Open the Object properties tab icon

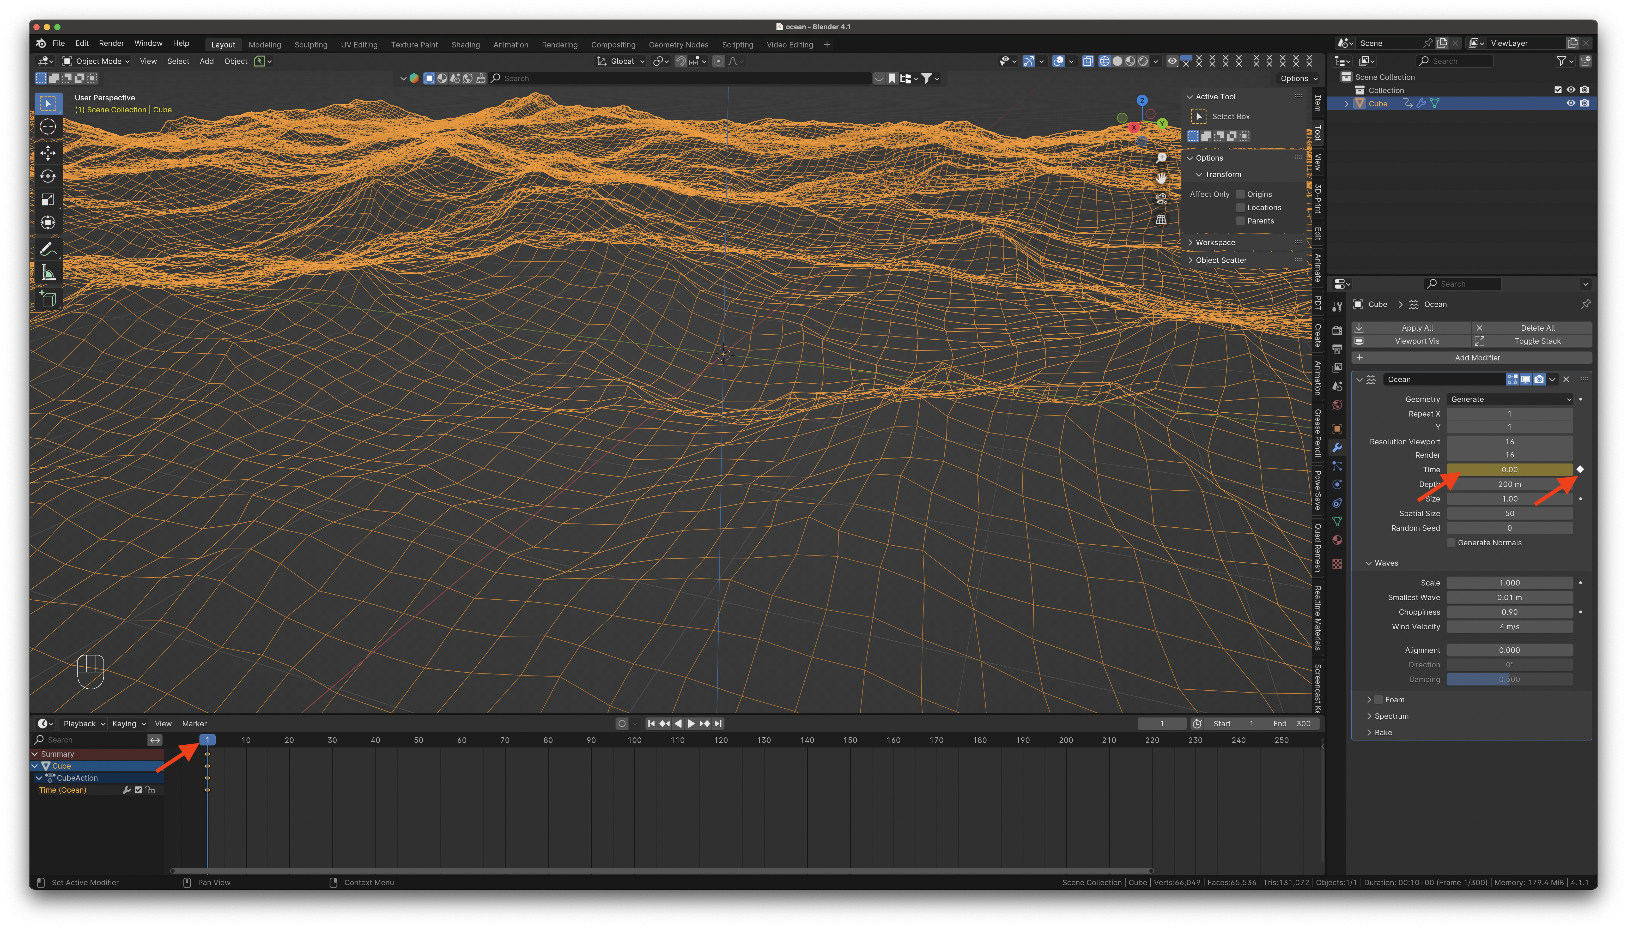coord(1337,429)
